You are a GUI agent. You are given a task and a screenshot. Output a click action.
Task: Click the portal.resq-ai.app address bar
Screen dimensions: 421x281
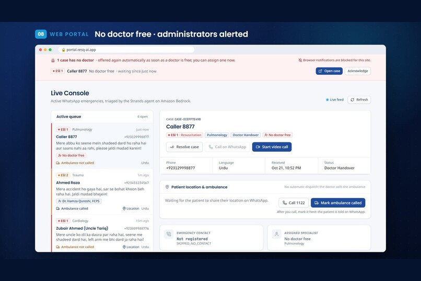(126, 50)
